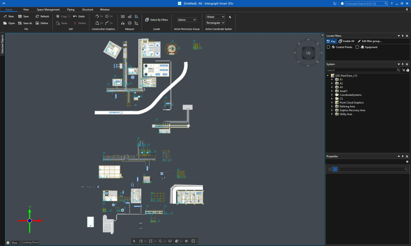Image resolution: width=411 pixels, height=246 pixels.
Task: Click the Rotate view icon in bottom toolbar
Action: tap(170, 241)
